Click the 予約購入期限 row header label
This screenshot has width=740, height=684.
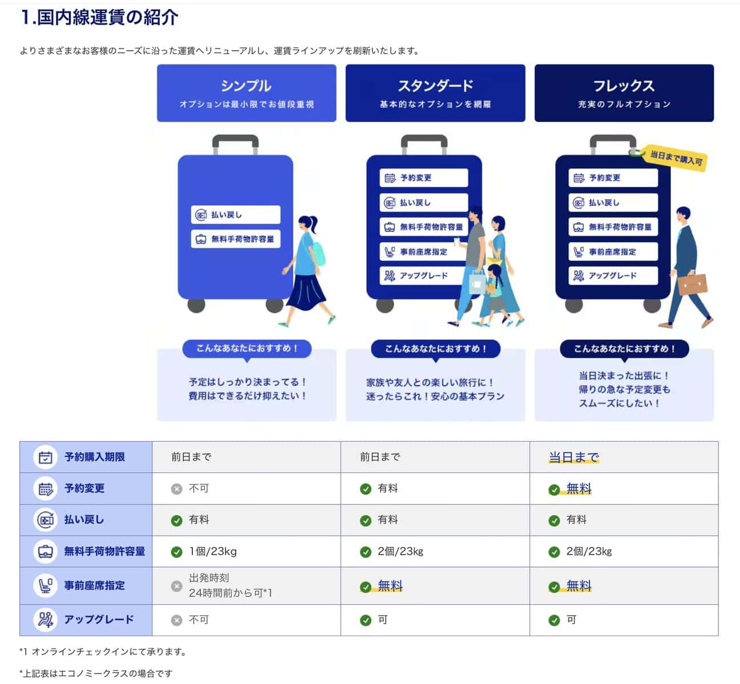tap(94, 457)
